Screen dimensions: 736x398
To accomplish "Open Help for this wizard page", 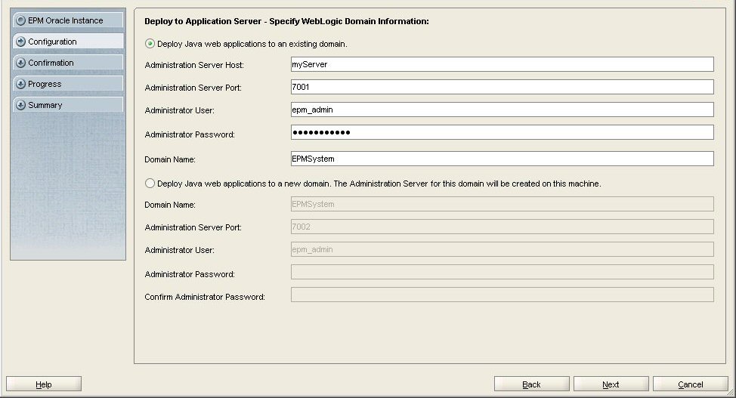I will tap(44, 384).
